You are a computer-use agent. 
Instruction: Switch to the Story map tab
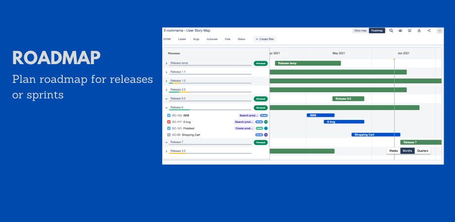coord(360,31)
